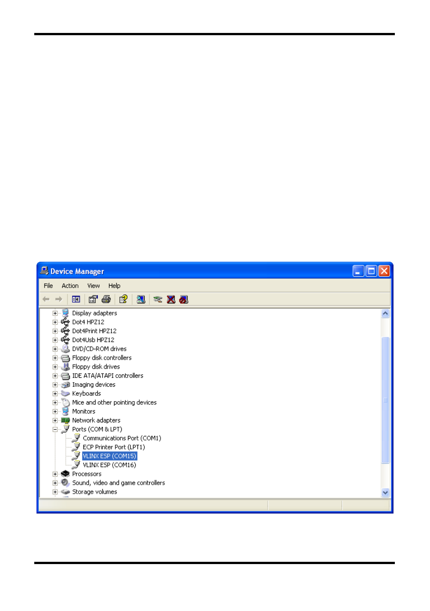The height and width of the screenshot is (611, 430).
Task: Click the Device Manager title bar icon
Action: (44, 271)
